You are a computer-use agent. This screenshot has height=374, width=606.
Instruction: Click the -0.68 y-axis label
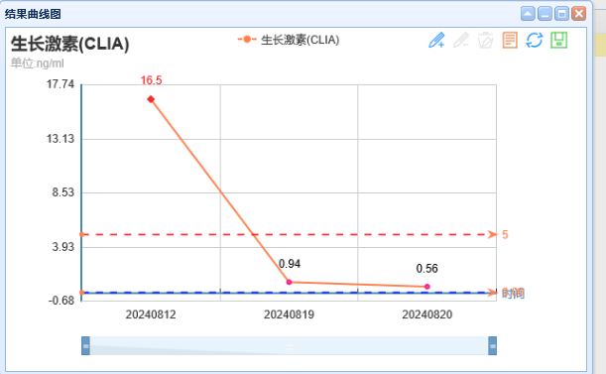pos(61,301)
